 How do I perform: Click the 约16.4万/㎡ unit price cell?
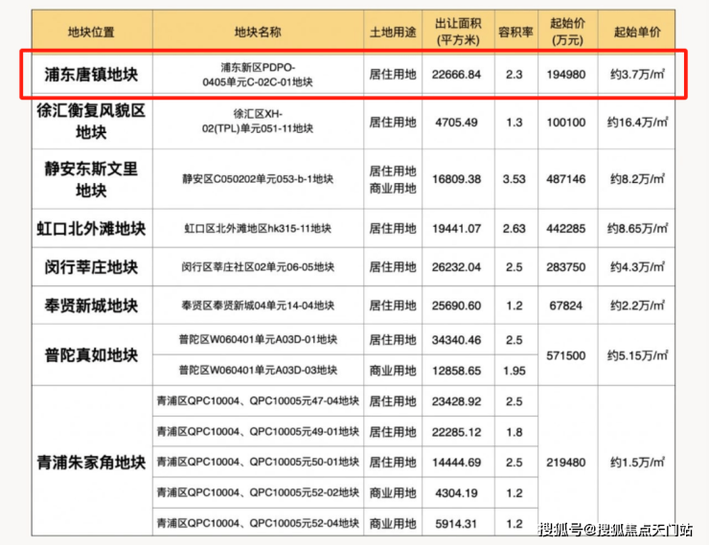click(x=637, y=122)
